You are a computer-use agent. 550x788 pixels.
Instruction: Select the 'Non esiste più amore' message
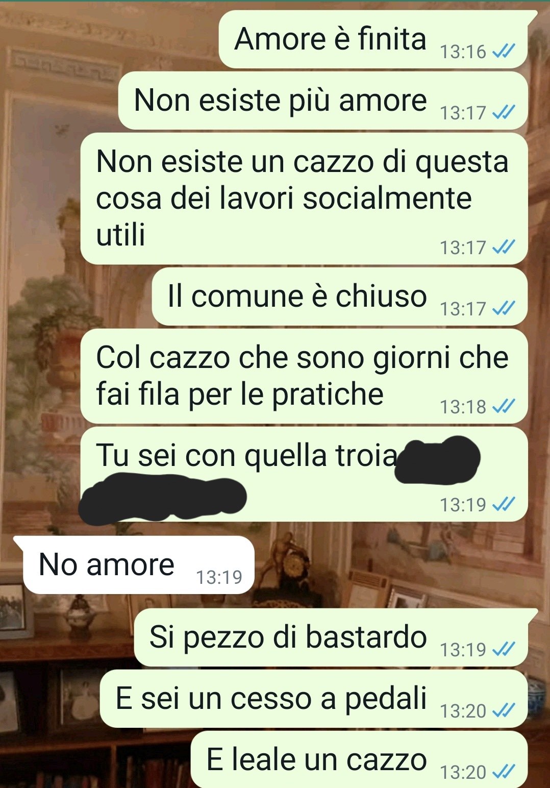click(323, 101)
